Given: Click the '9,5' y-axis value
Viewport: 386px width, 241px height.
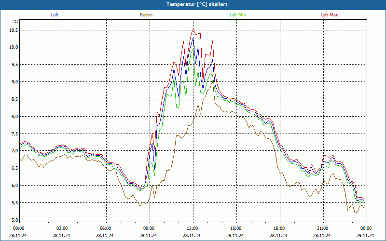Looking at the screenshot, I should click(x=15, y=65).
